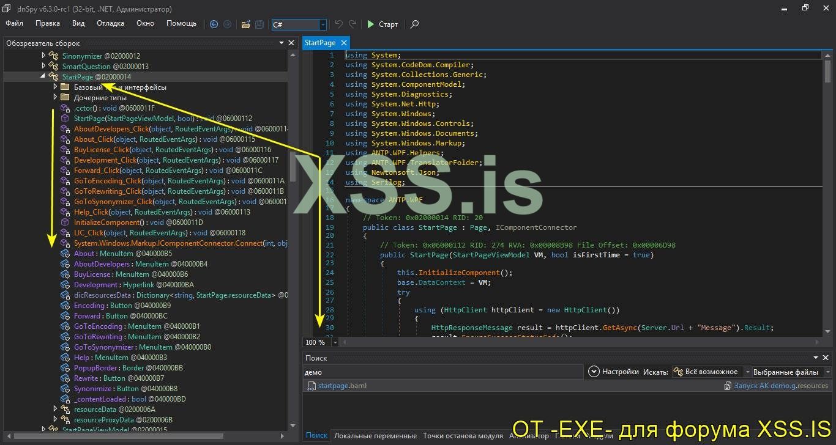Switch to the Локальные переменные tab
The width and height of the screenshot is (836, 445).
[x=375, y=435]
